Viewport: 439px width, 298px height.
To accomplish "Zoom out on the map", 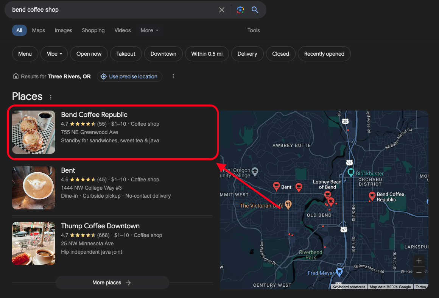I will tap(419, 272).
